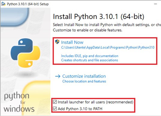Click 'Includes IDLE, pip and documentation' text

[90, 56]
